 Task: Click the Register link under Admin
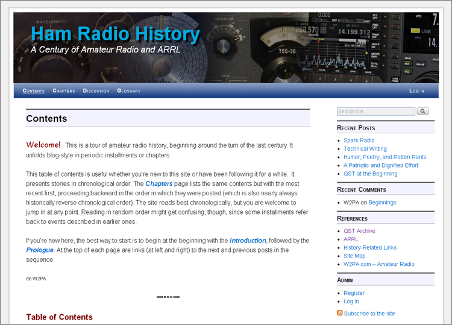click(x=354, y=293)
